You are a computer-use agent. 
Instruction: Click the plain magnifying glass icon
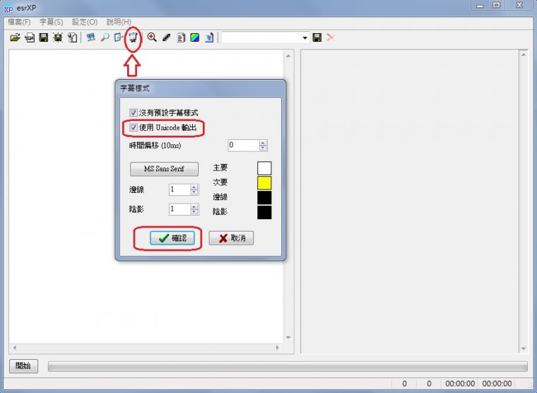pos(105,37)
